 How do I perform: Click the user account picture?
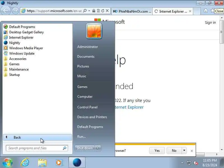pos(94,31)
